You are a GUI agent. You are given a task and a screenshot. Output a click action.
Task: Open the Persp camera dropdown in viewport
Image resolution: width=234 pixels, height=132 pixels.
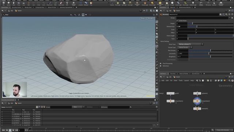[143, 18]
